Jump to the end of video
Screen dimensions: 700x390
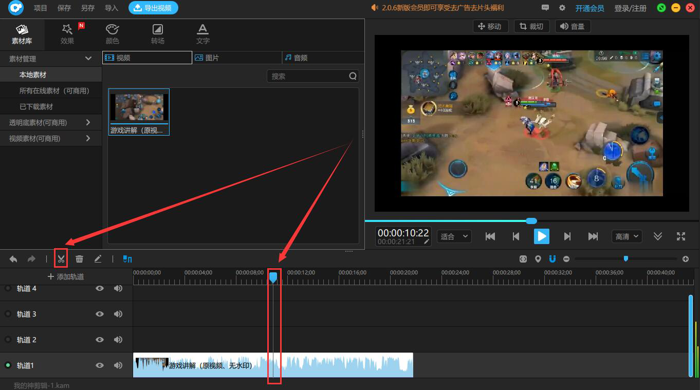tap(593, 236)
